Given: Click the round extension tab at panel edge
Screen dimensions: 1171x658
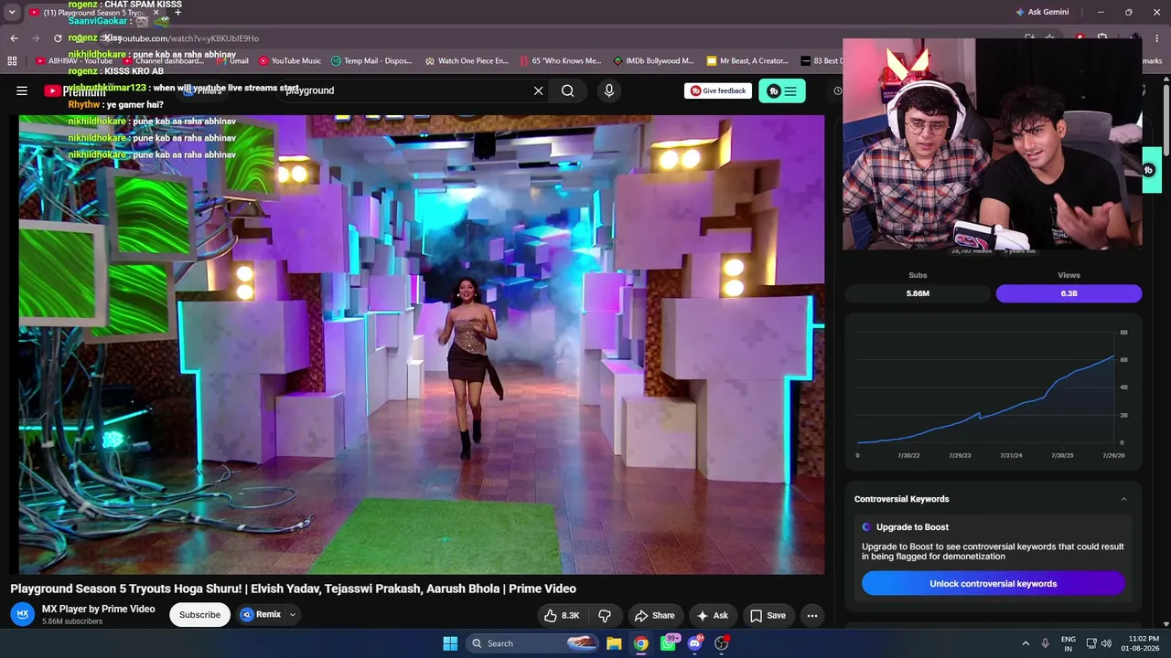Looking at the screenshot, I should [x=1149, y=170].
